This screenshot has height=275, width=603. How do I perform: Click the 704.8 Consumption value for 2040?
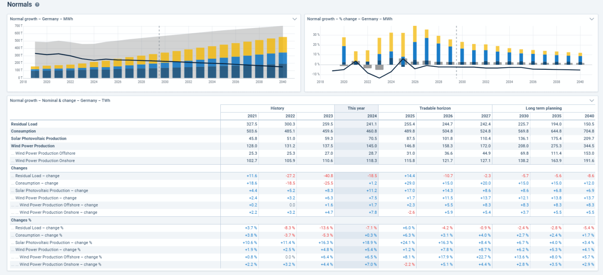589,131
